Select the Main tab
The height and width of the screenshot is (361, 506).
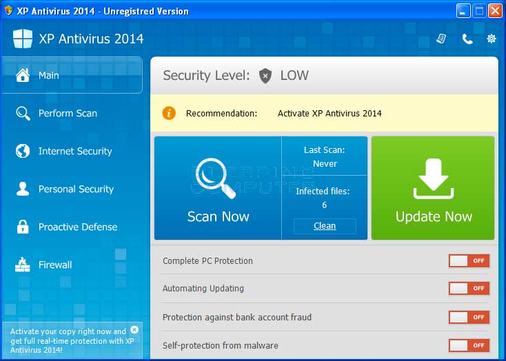click(x=72, y=75)
